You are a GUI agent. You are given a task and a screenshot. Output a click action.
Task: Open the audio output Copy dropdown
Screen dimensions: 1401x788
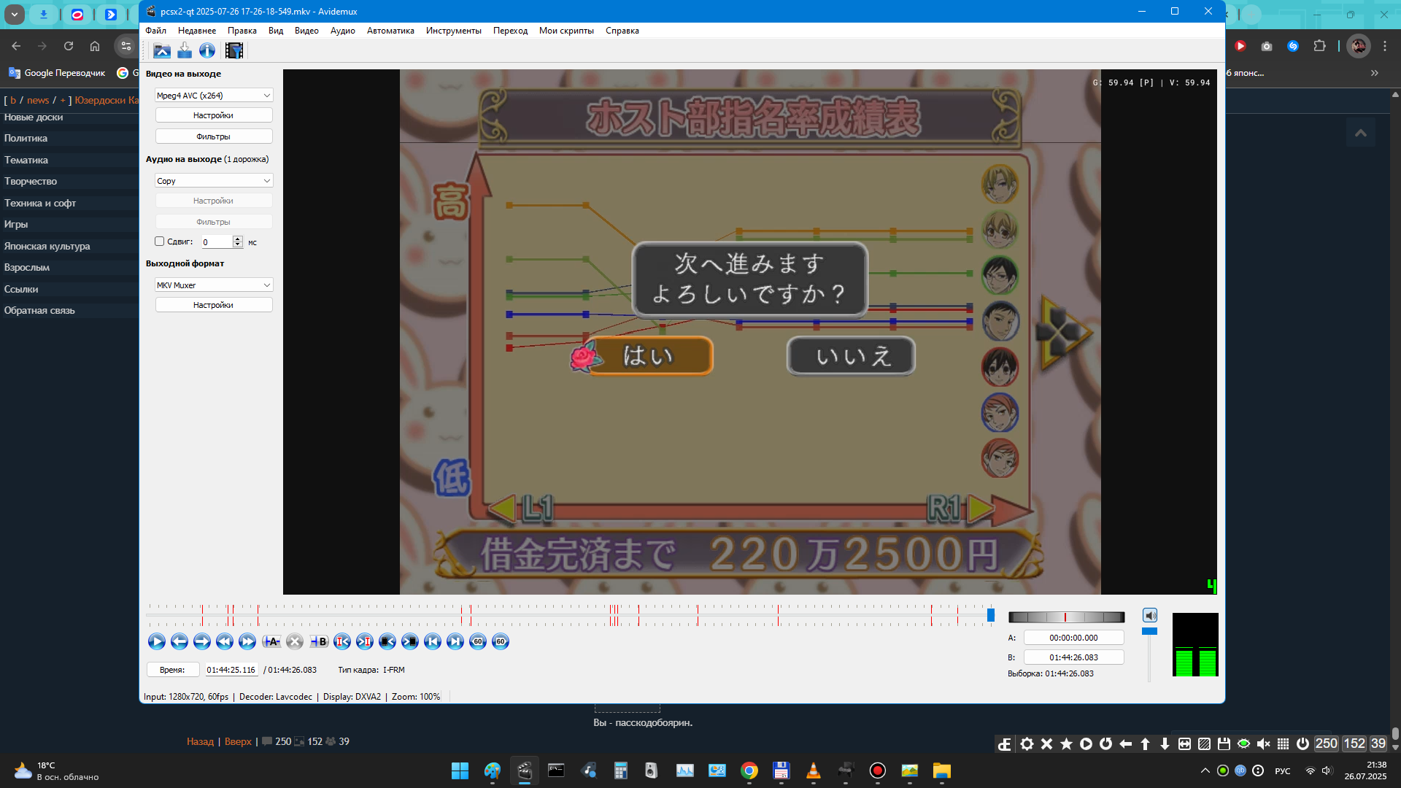[x=213, y=181]
